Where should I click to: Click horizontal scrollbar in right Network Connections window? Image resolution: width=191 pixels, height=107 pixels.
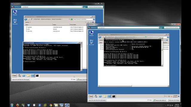(134, 86)
